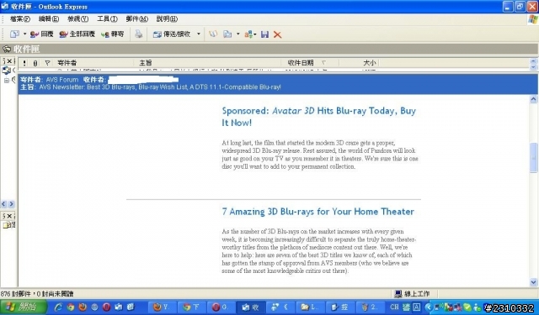The image size is (539, 315).
Task: Print the message with the printer icon
Action: (138, 34)
